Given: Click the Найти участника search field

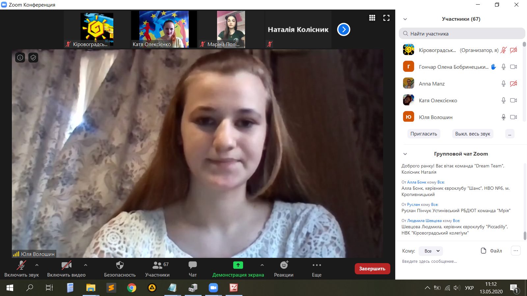Looking at the screenshot, I should 462,34.
